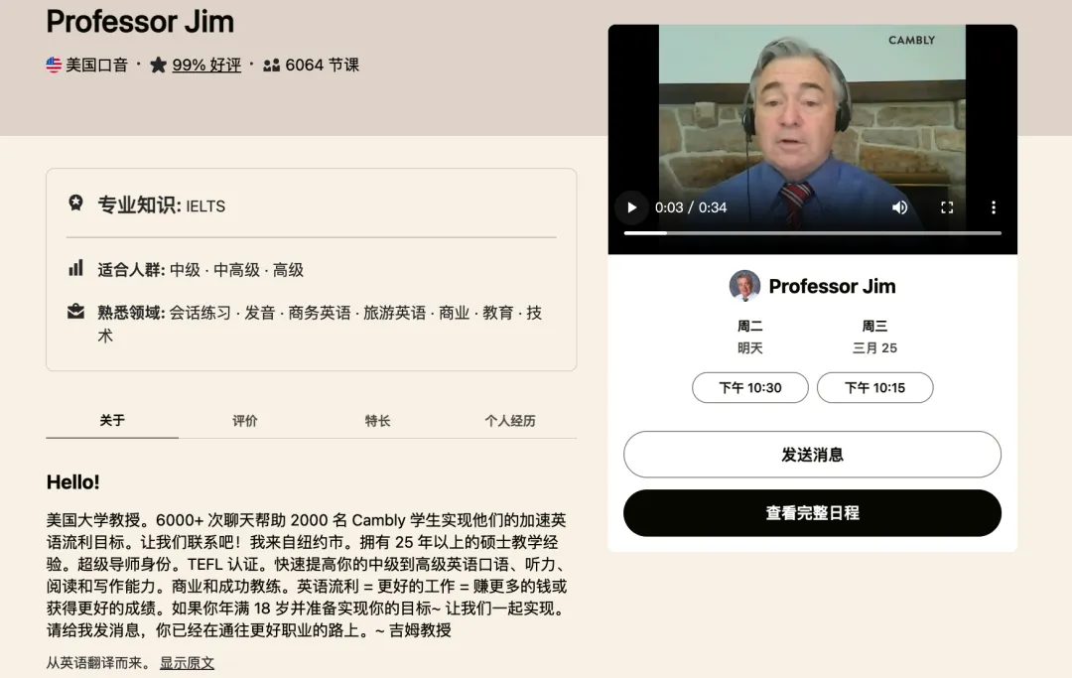Click the star rating icon
Viewport: 1072px width, 678px height.
coord(158,65)
